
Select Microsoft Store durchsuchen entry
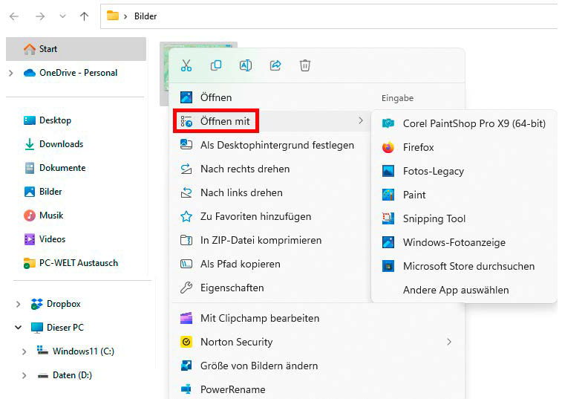(464, 266)
